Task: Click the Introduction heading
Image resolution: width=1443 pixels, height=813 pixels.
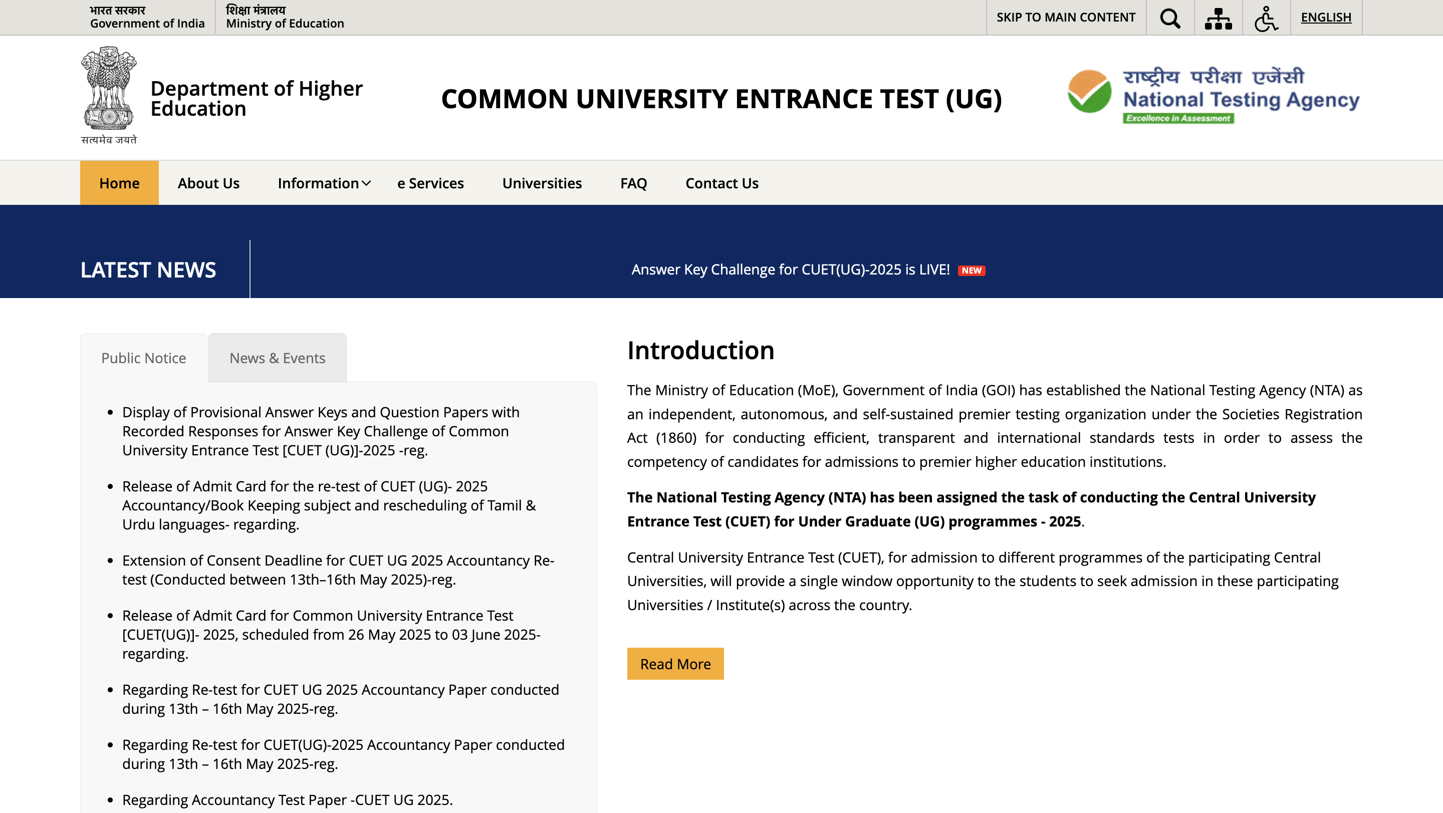Action: coord(700,350)
